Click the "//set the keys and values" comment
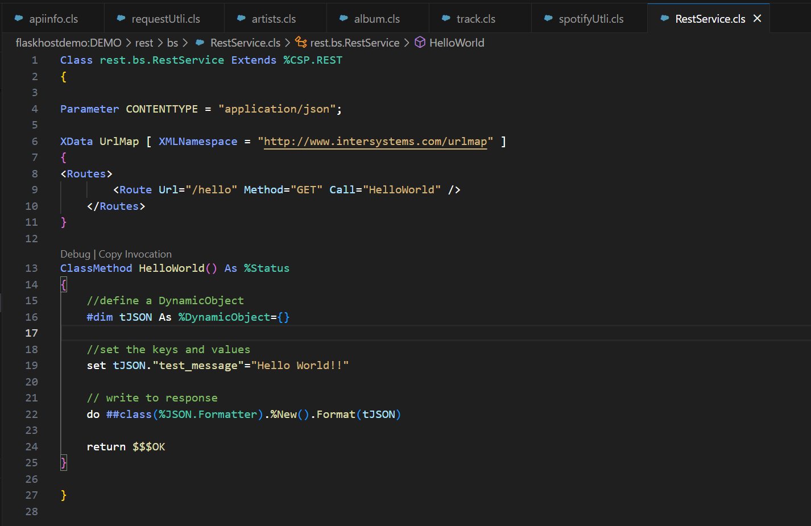This screenshot has height=526, width=811. (168, 350)
